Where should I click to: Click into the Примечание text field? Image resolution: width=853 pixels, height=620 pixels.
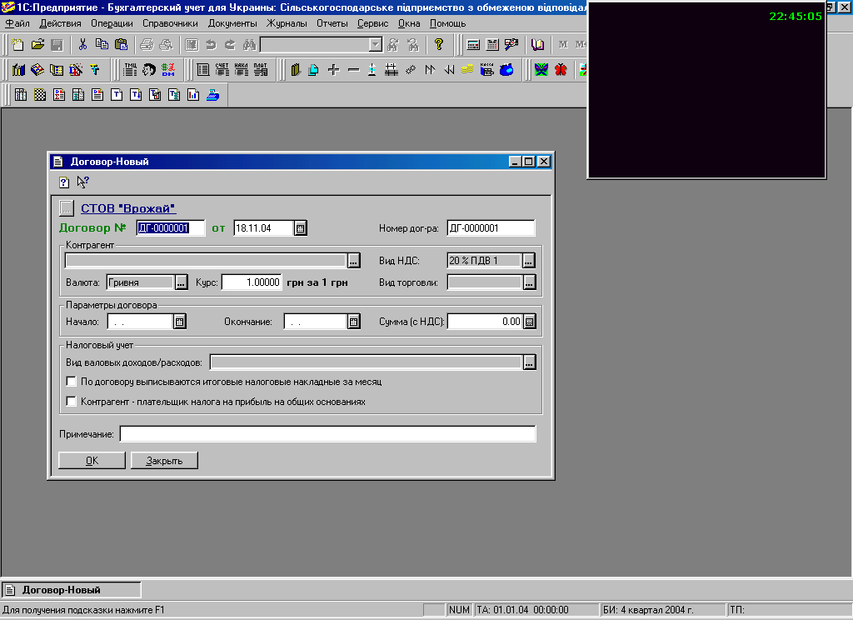point(327,434)
